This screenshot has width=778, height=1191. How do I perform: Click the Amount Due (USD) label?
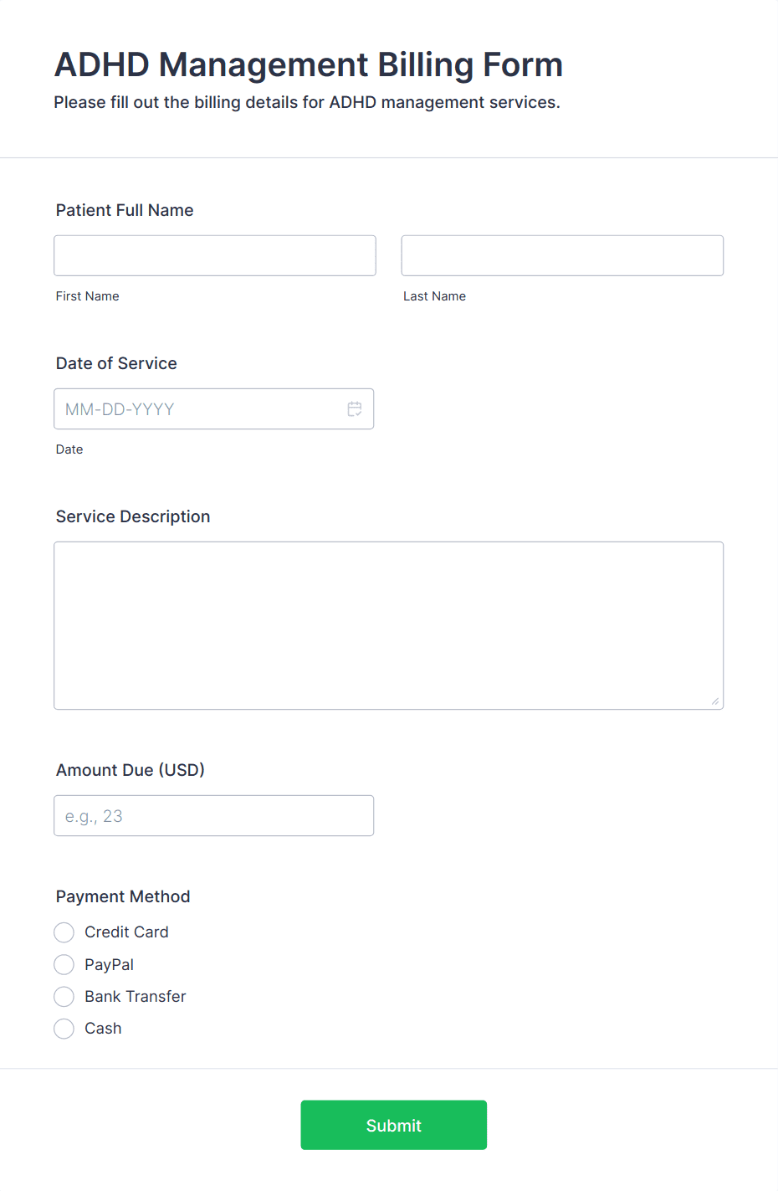tap(131, 770)
